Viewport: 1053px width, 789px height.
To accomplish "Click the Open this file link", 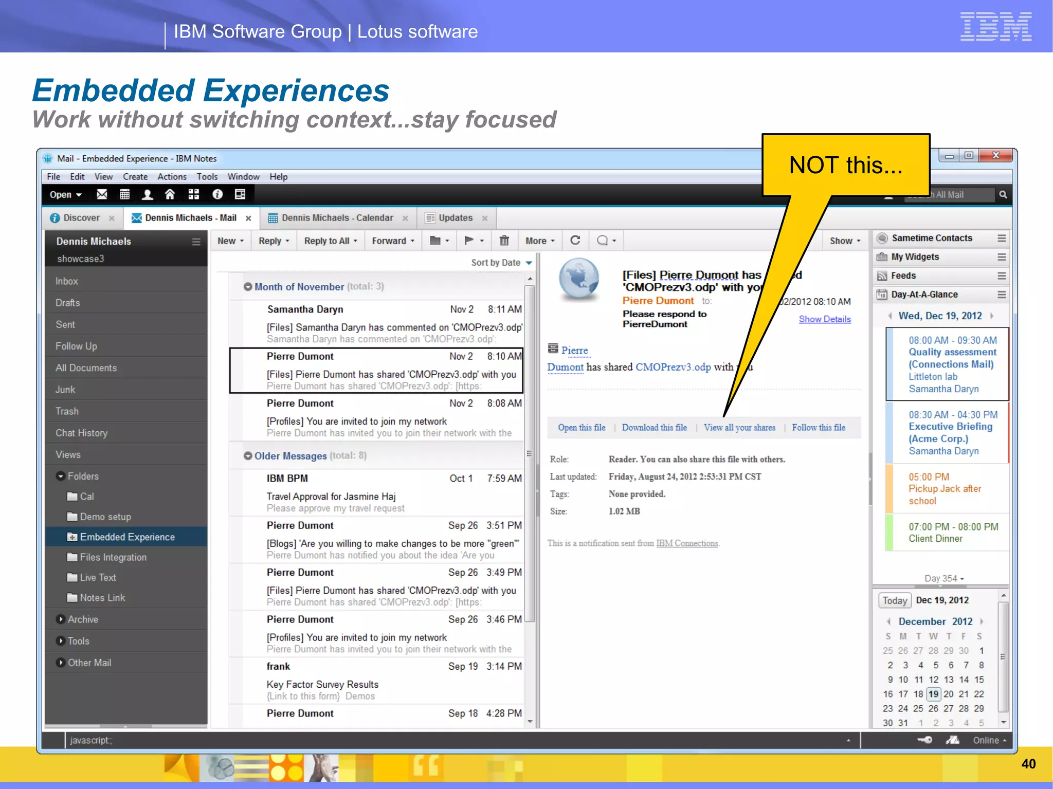I will (582, 428).
